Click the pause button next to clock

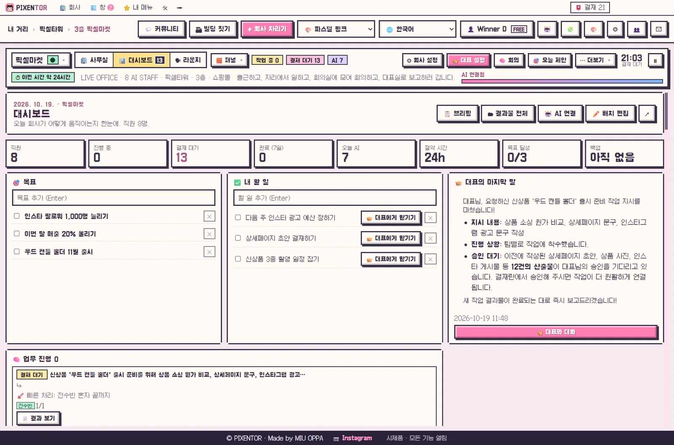tap(655, 61)
